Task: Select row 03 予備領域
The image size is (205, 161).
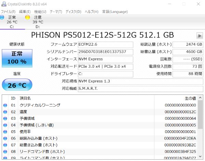Action: coord(100,119)
